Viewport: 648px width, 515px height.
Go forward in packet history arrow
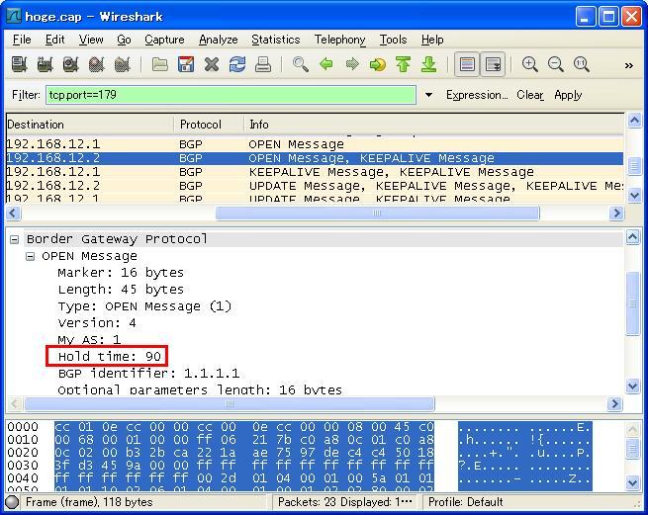(352, 64)
